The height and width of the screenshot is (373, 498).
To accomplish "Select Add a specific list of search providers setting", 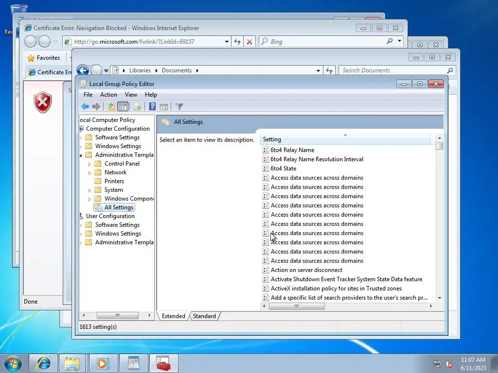I will [x=349, y=298].
